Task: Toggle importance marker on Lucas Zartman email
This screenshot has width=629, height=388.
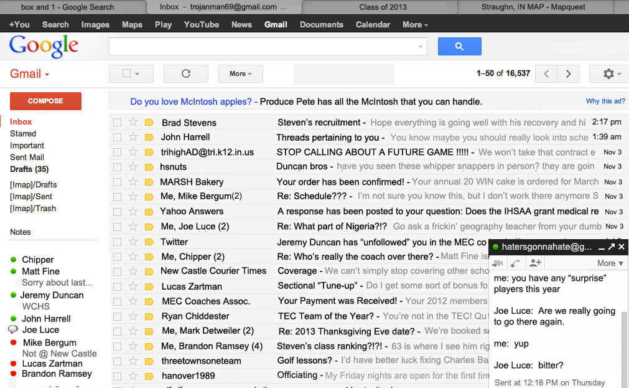Action: point(149,286)
